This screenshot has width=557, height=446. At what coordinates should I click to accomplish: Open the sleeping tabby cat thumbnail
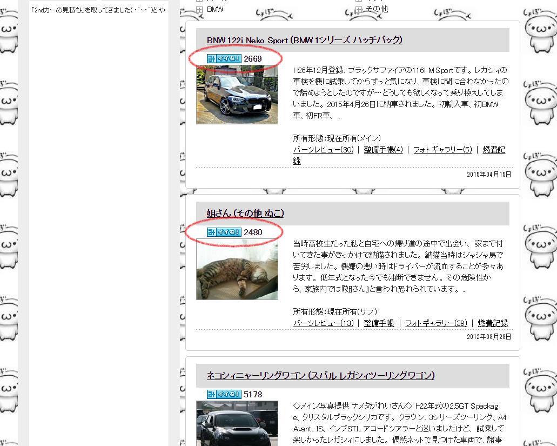coord(237,269)
